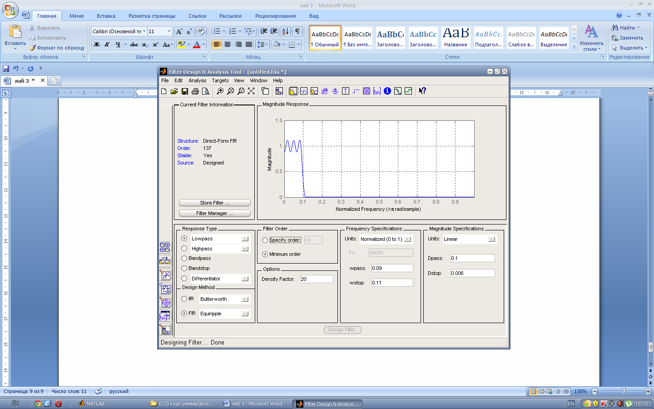Open Print Preview in FDATool toolbar
This screenshot has width=654, height=409.
(206, 91)
